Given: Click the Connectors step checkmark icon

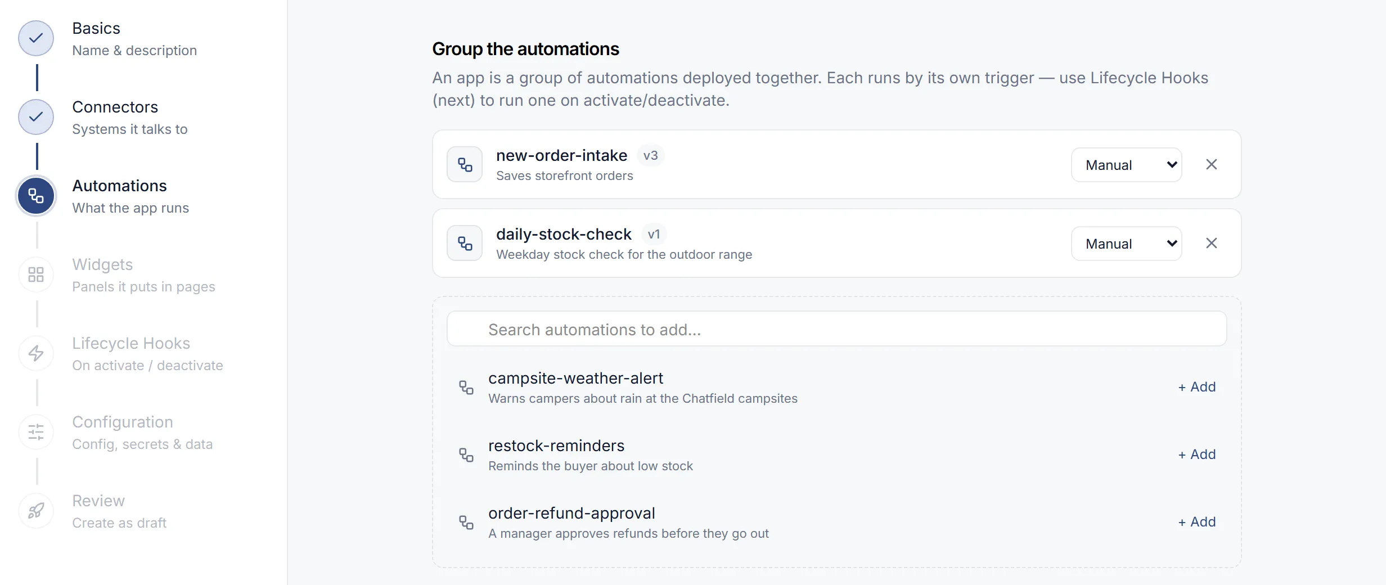Looking at the screenshot, I should pyautogui.click(x=36, y=117).
